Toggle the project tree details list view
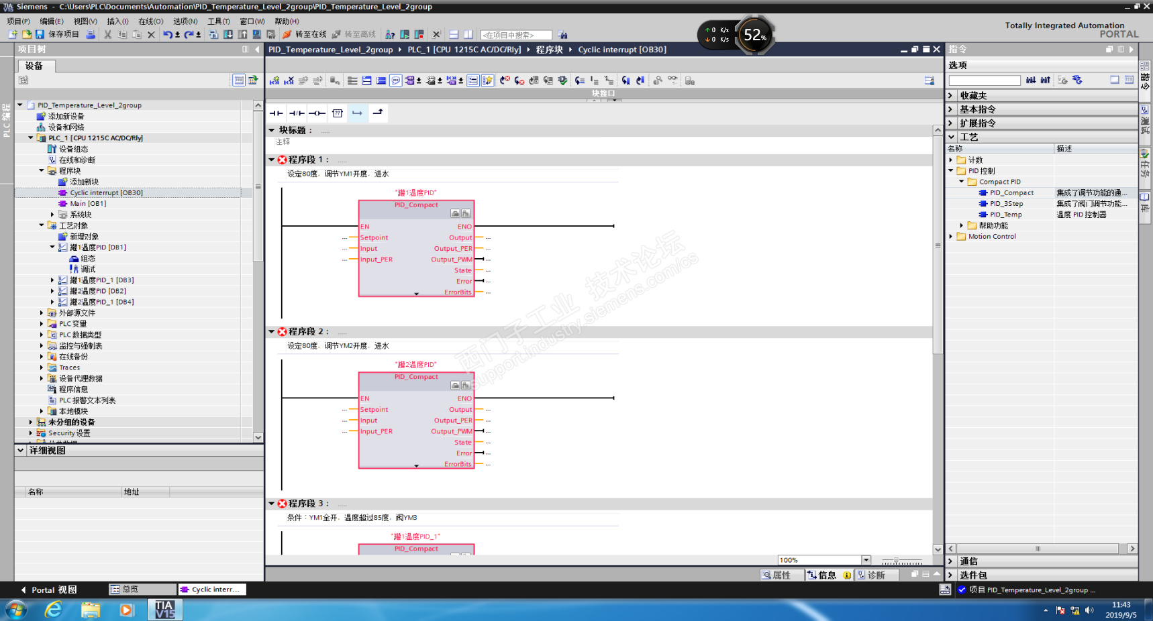The width and height of the screenshot is (1153, 621). pos(239,80)
